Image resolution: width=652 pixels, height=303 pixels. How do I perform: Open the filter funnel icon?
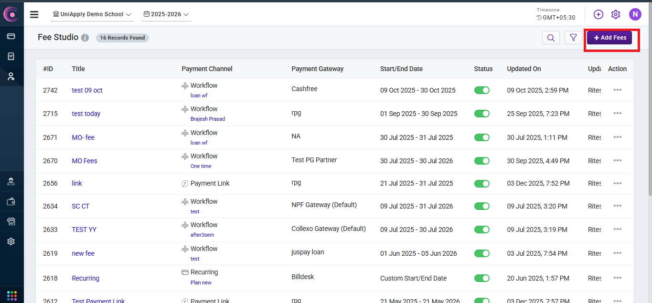click(574, 38)
